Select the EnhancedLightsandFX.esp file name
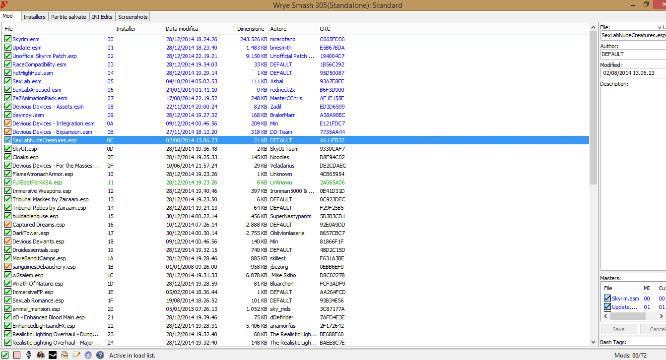Screen dimensions: 666x360 (44, 326)
